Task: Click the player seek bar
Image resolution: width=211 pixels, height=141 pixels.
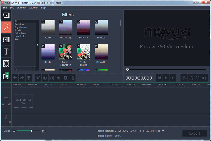Action: tap(167, 69)
